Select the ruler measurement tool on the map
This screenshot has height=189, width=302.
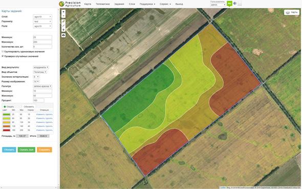click(63, 22)
